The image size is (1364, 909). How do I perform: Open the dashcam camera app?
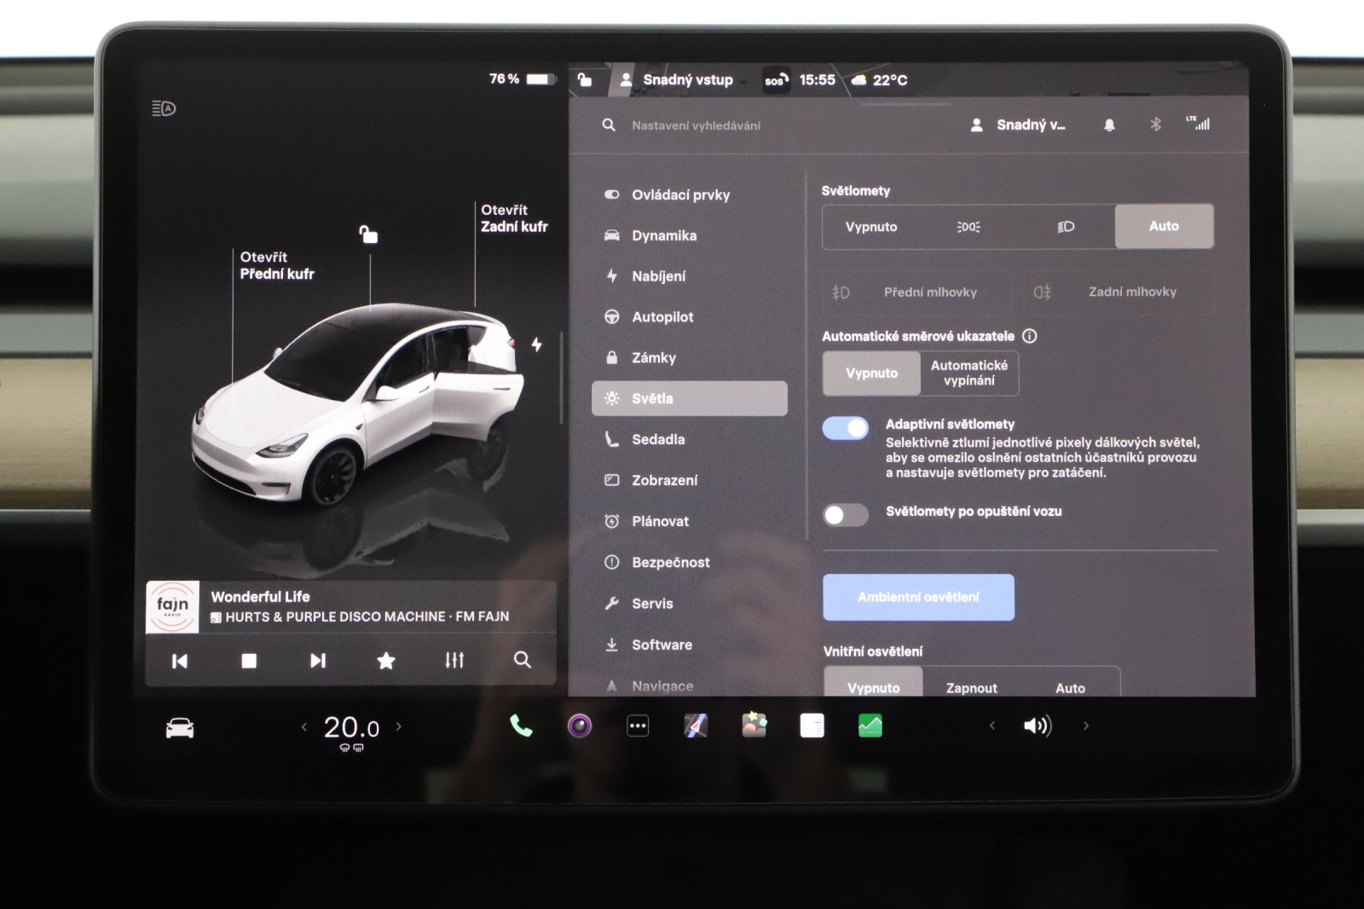(x=580, y=726)
